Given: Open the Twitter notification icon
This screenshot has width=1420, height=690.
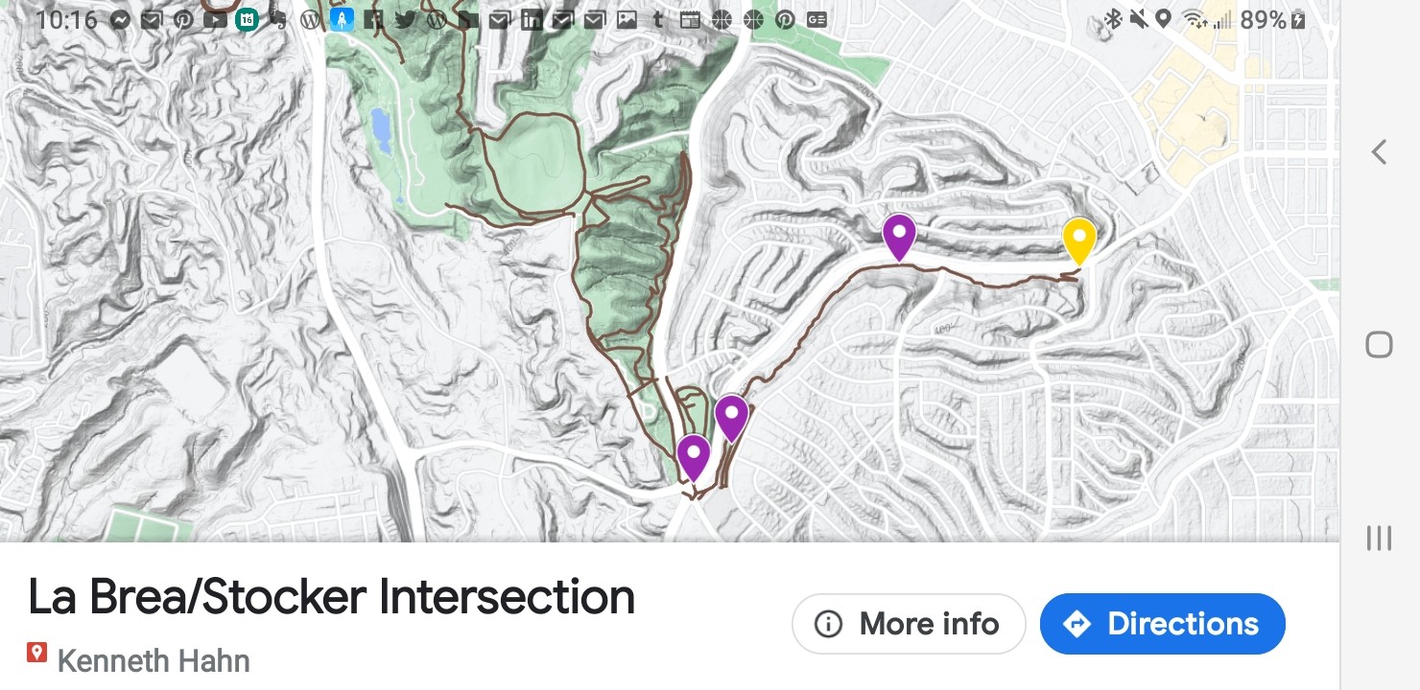Looking at the screenshot, I should [x=405, y=19].
